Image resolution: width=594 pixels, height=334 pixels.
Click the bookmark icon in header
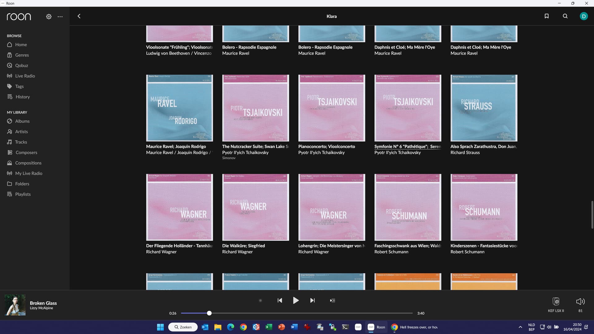547,16
